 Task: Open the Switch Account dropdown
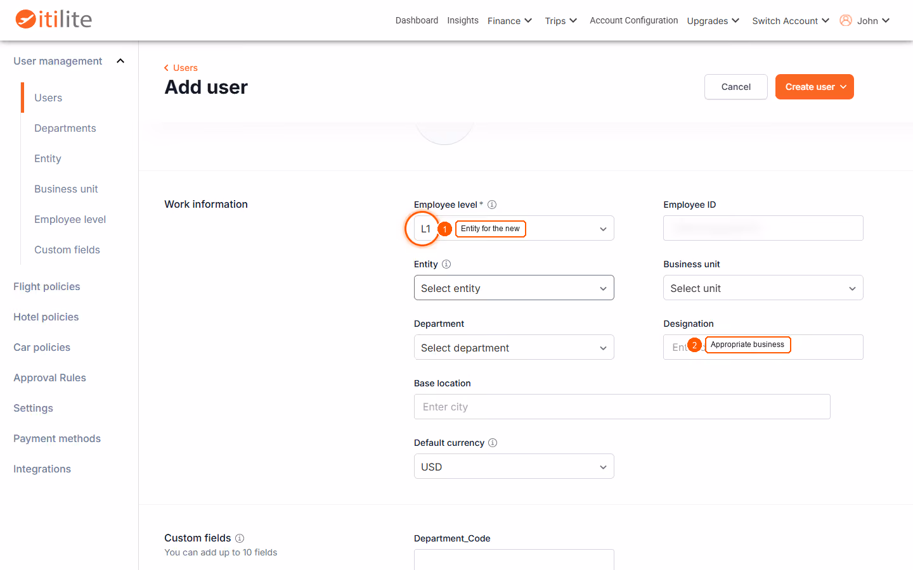tap(791, 21)
